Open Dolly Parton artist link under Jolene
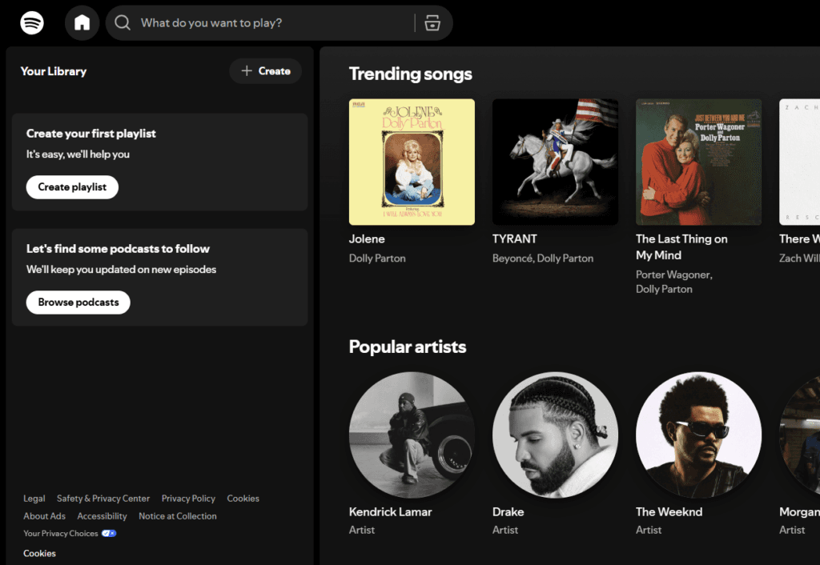Screen dimensions: 820x565 (377, 258)
